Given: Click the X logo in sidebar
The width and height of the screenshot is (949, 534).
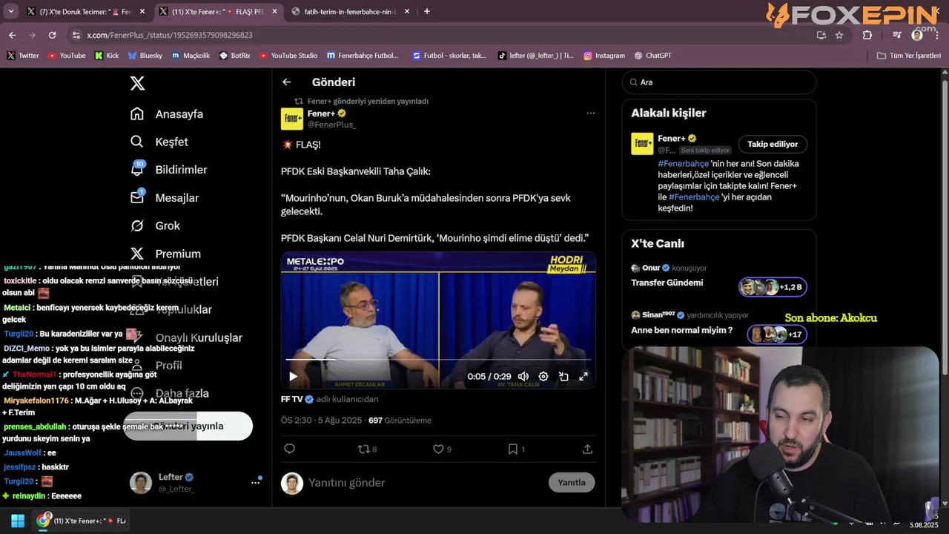Looking at the screenshot, I should 137,83.
